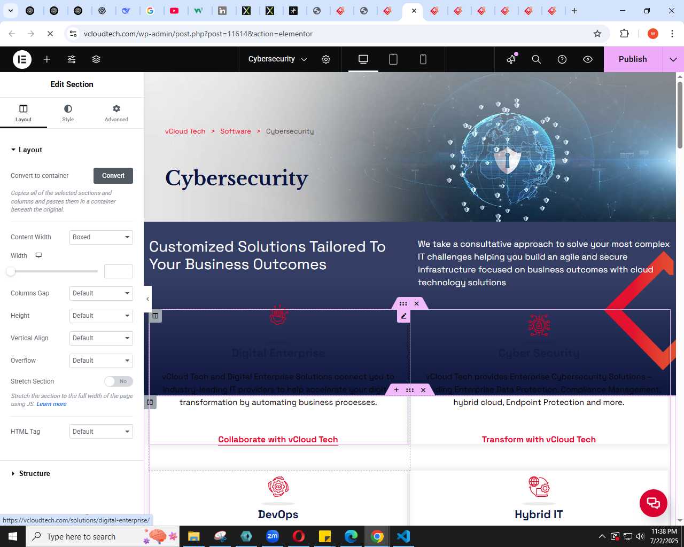Click Collaborate with vCloud Tech link
684x547 pixels.
pyautogui.click(x=278, y=440)
